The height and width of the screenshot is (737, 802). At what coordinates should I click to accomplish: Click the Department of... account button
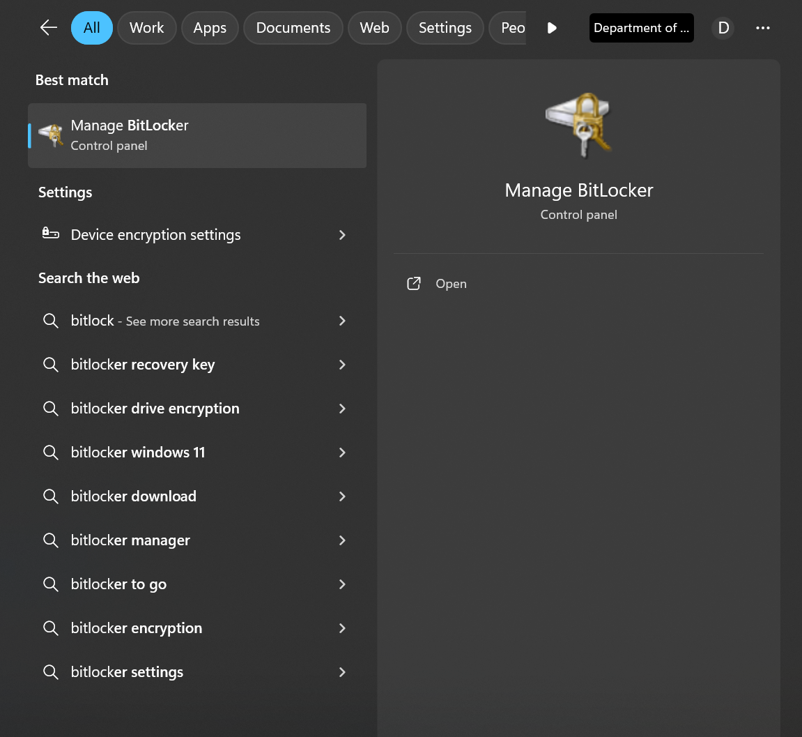pos(642,28)
